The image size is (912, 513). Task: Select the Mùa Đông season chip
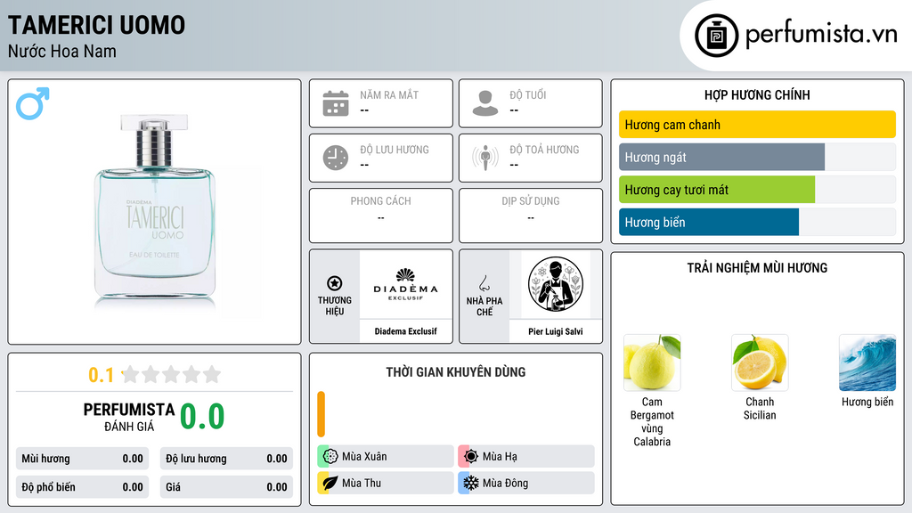click(x=526, y=483)
